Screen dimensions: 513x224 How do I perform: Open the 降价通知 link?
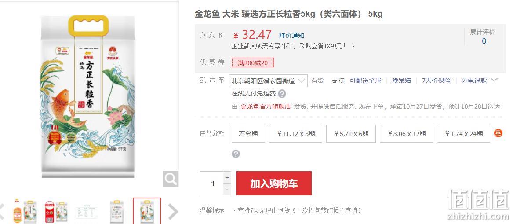click(x=291, y=36)
